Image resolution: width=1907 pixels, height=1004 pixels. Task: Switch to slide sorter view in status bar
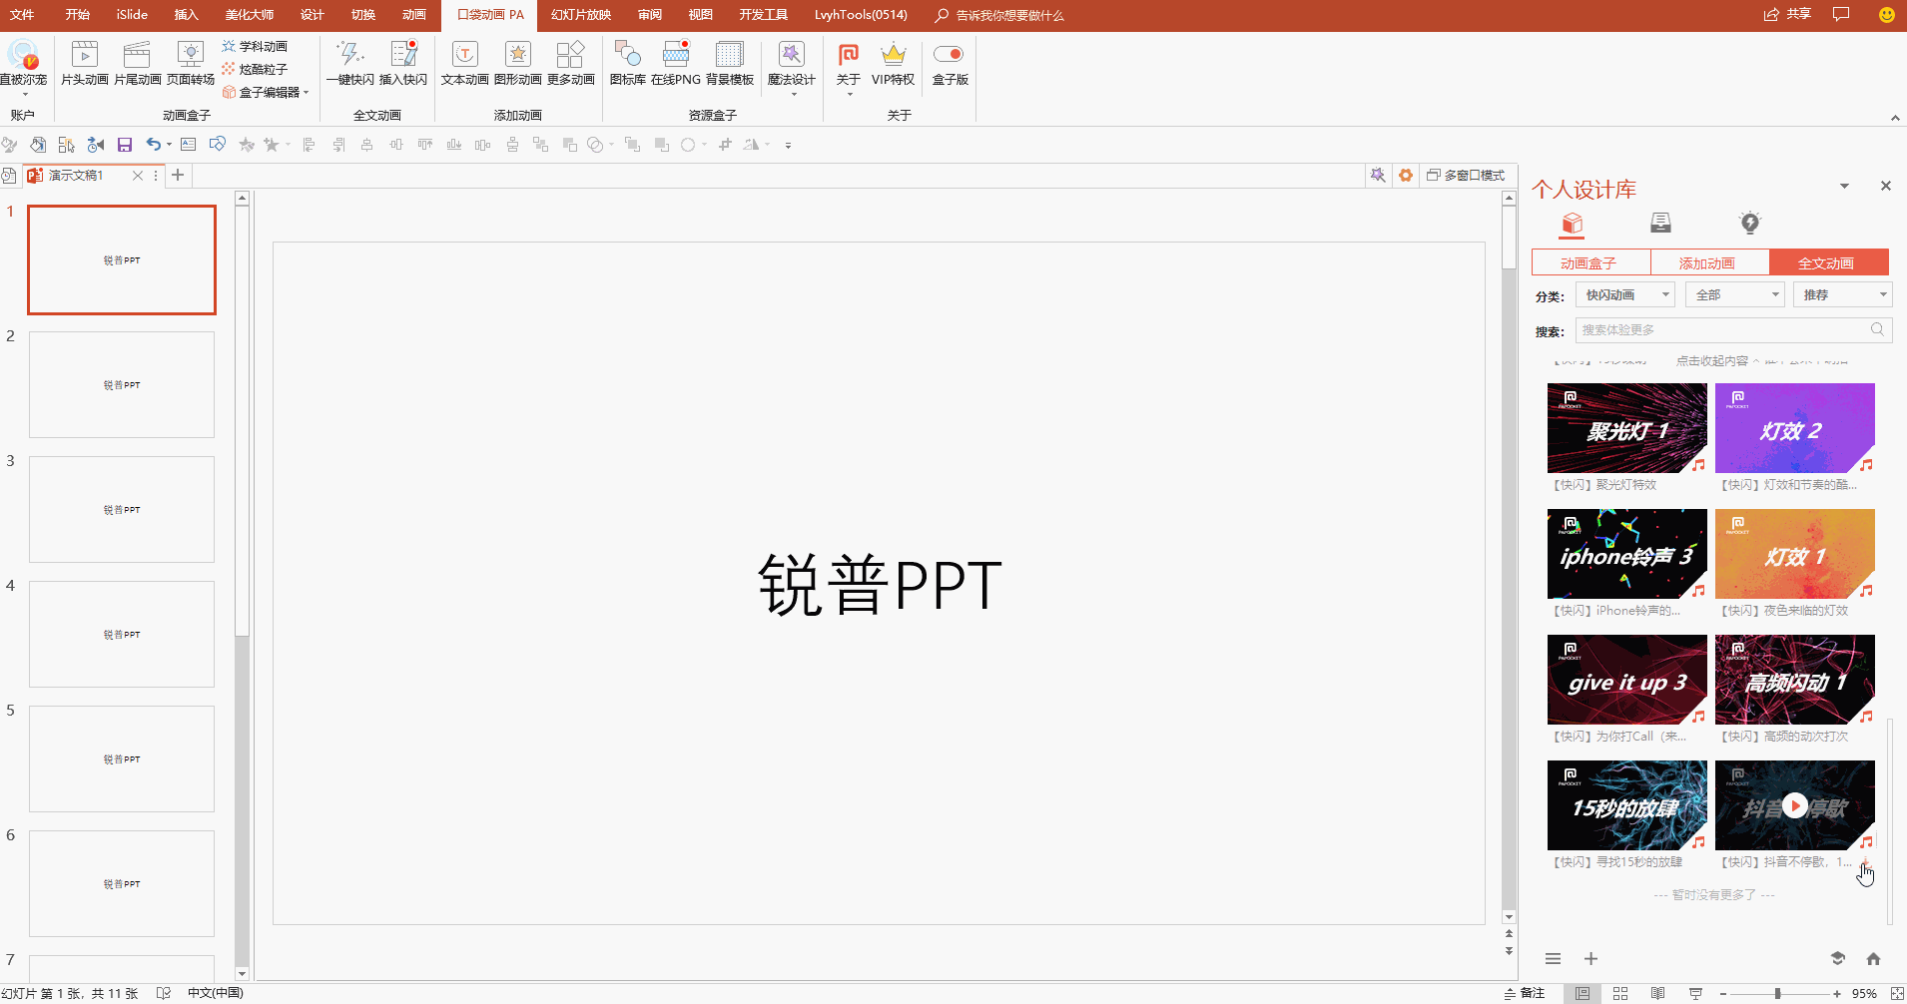(1620, 994)
